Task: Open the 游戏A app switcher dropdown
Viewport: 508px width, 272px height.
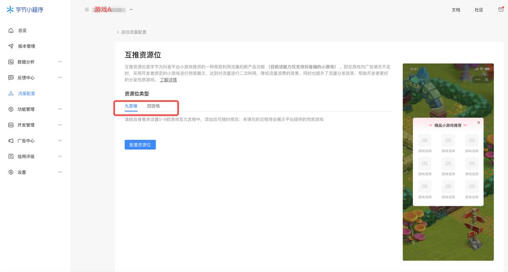Action: 131,10
